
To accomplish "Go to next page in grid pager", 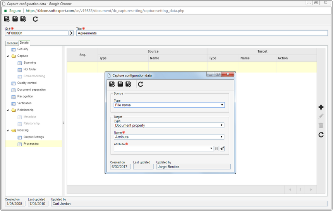I will coord(311,190).
